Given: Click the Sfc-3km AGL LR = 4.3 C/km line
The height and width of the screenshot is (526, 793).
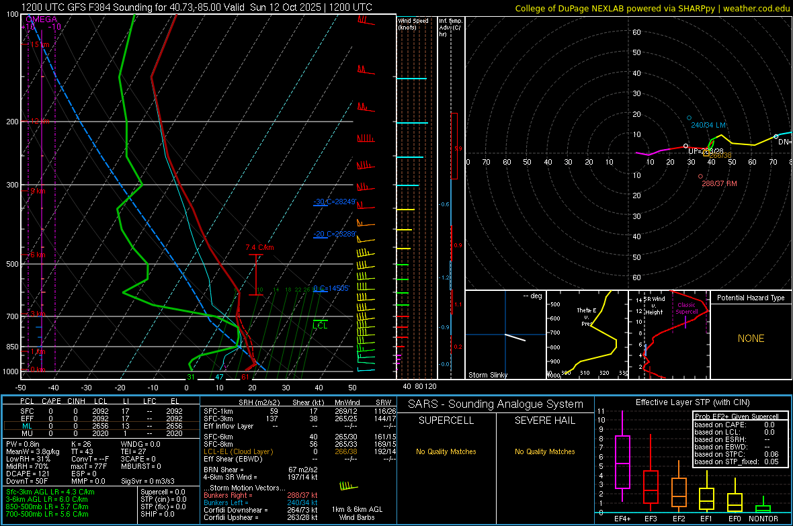Looking at the screenshot, I should click(50, 492).
